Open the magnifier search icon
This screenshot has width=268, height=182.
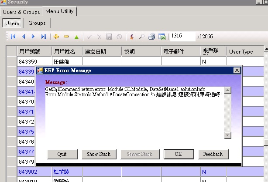[141, 37]
